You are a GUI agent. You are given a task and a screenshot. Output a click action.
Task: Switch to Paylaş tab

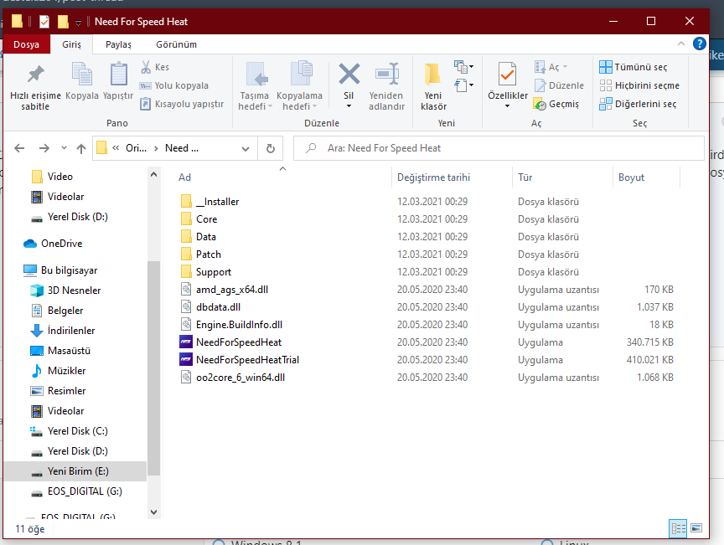click(118, 44)
